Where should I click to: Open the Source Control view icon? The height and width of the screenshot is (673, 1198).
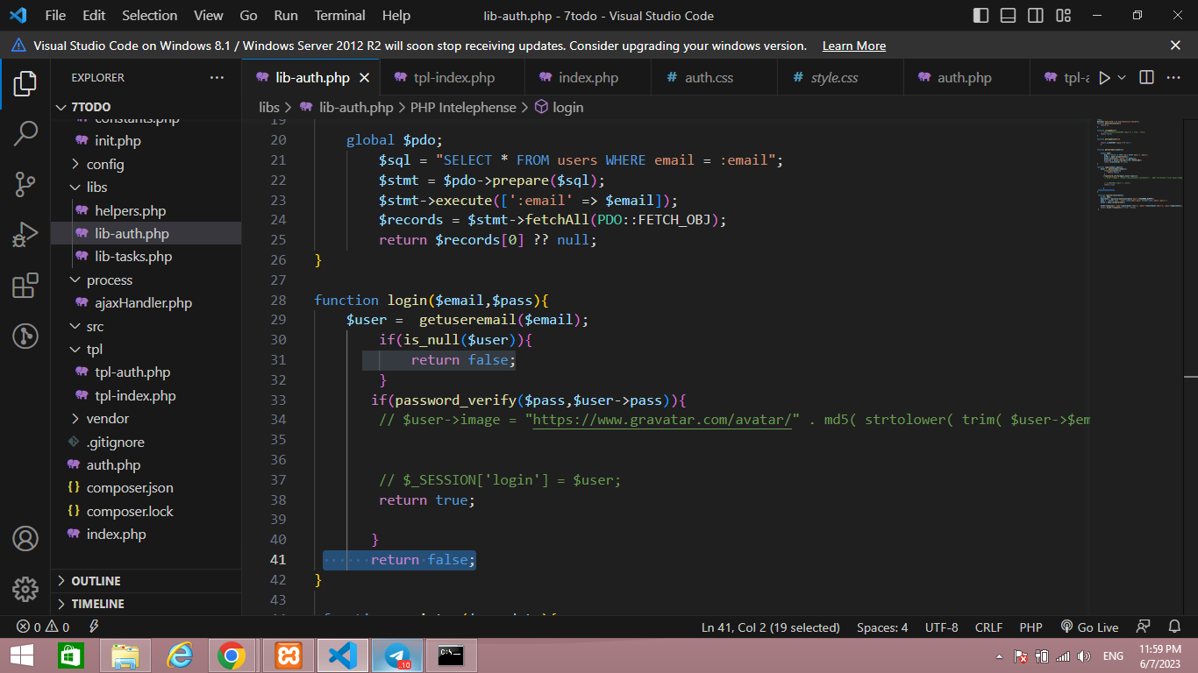25,184
